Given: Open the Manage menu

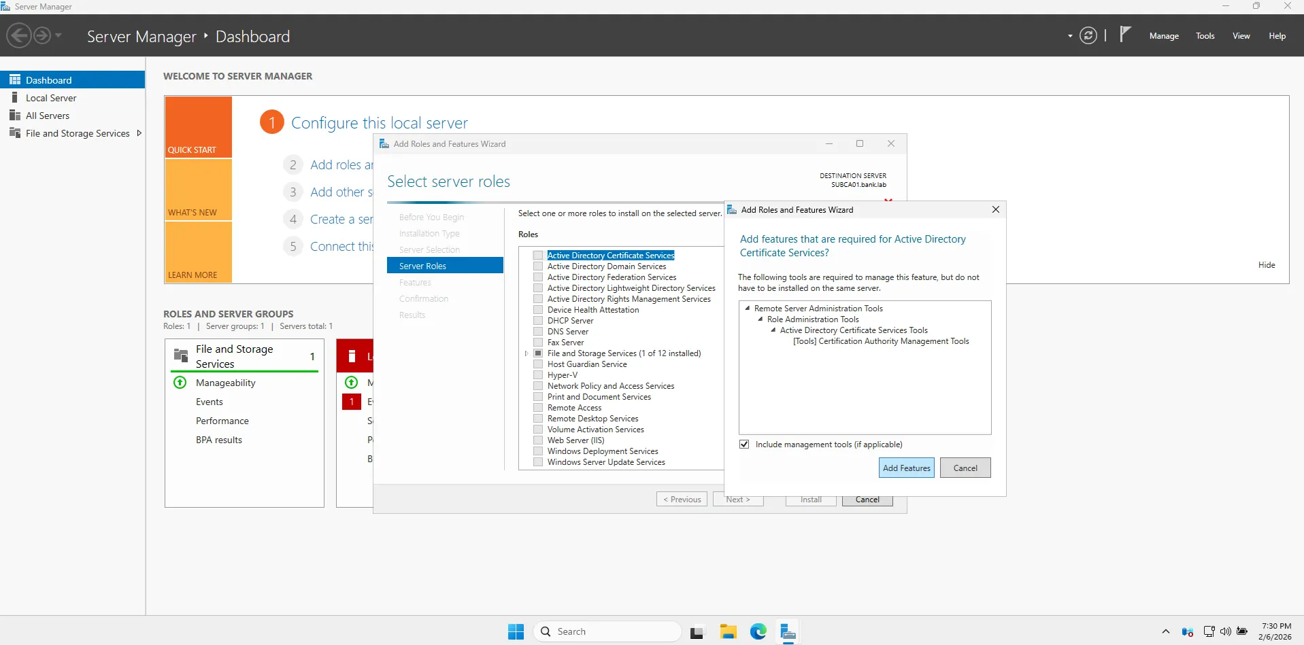Looking at the screenshot, I should point(1164,36).
